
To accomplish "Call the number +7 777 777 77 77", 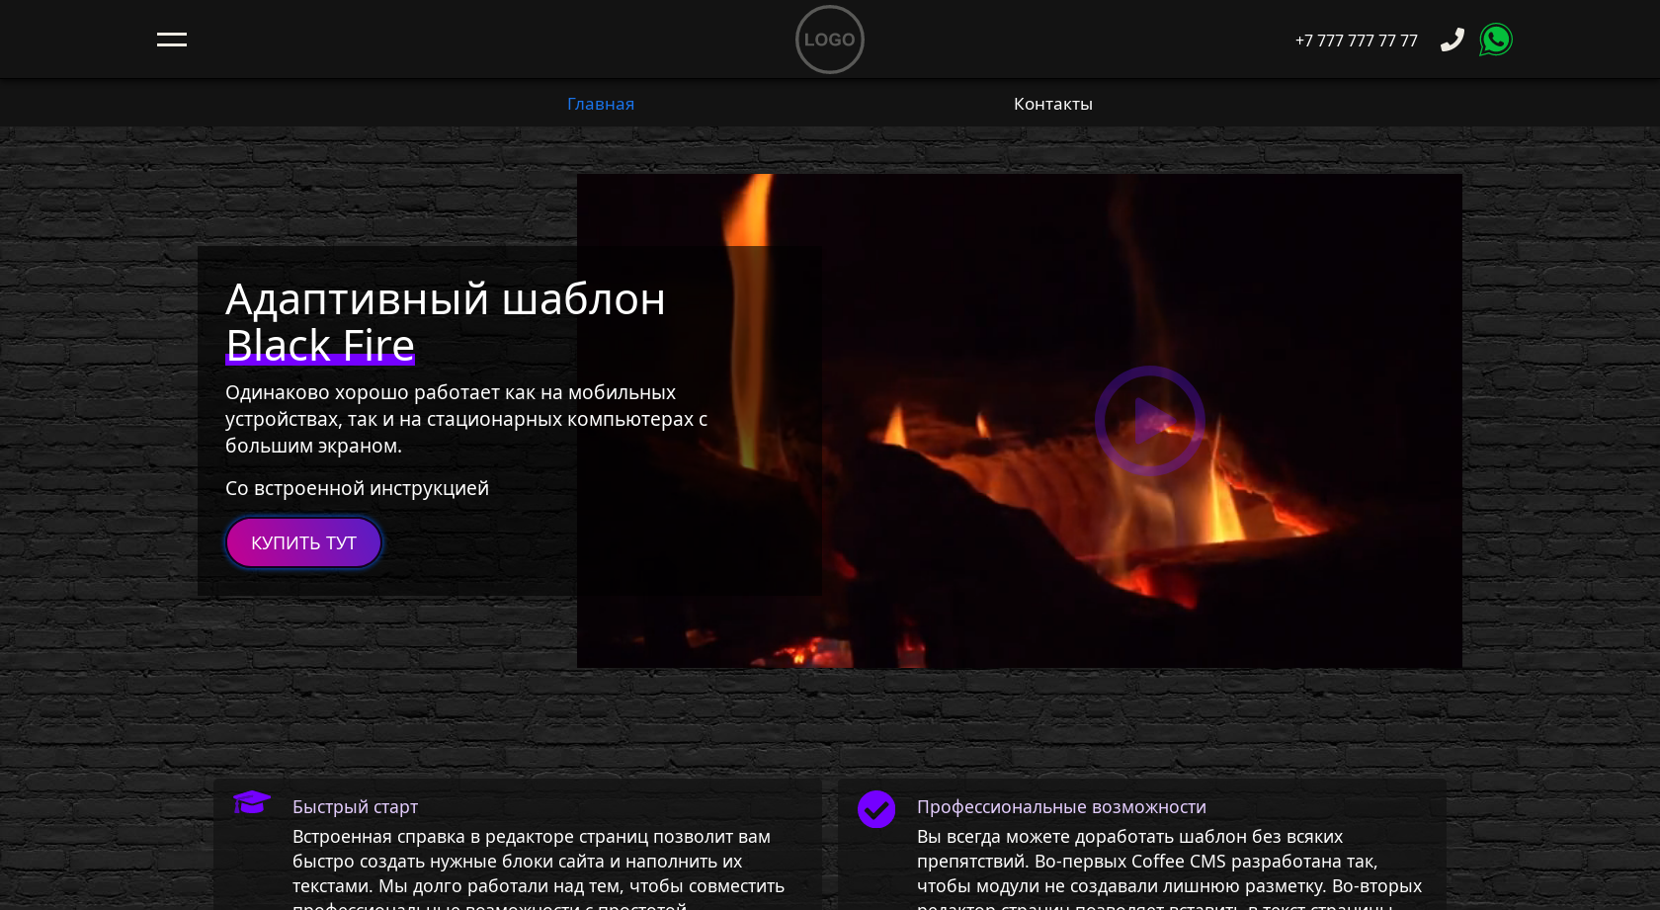I will pyautogui.click(x=1357, y=41).
